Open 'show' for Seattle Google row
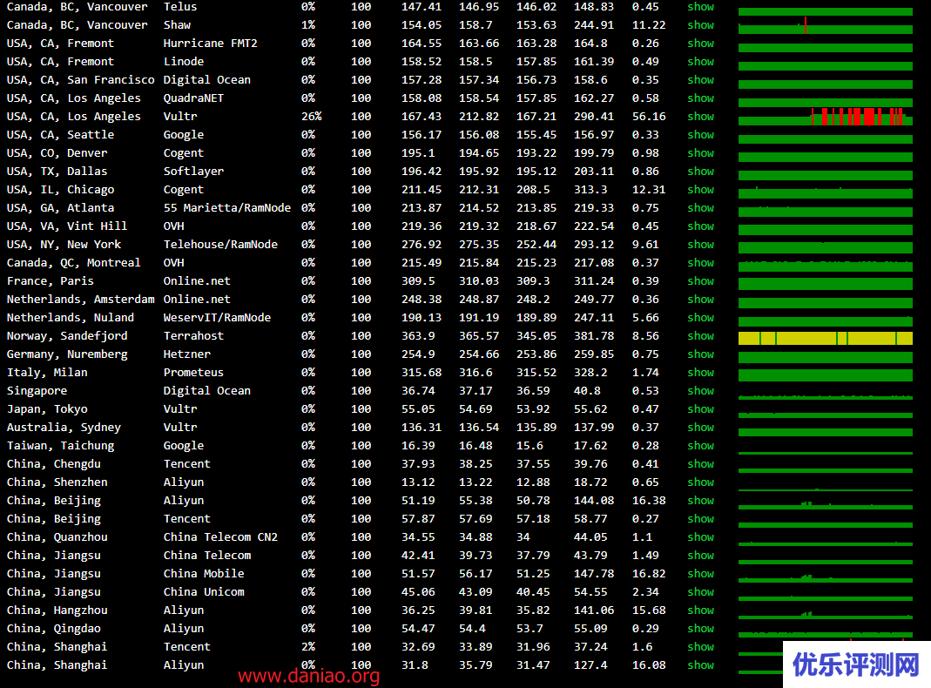The image size is (931, 688). pyautogui.click(x=700, y=135)
